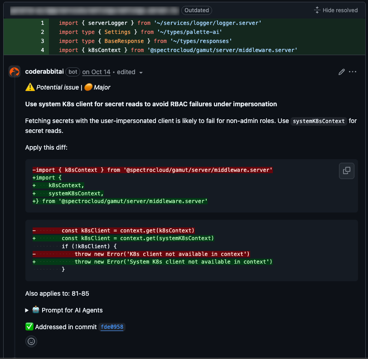Open the kebab menu for comment actions
The width and height of the screenshot is (368, 359).
point(353,71)
